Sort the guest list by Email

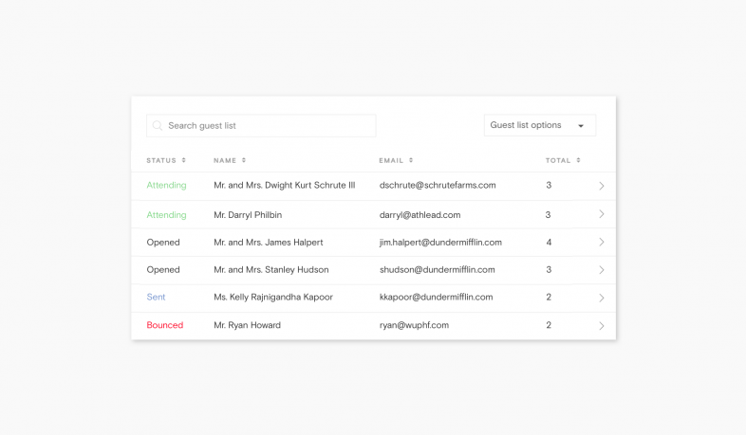395,160
